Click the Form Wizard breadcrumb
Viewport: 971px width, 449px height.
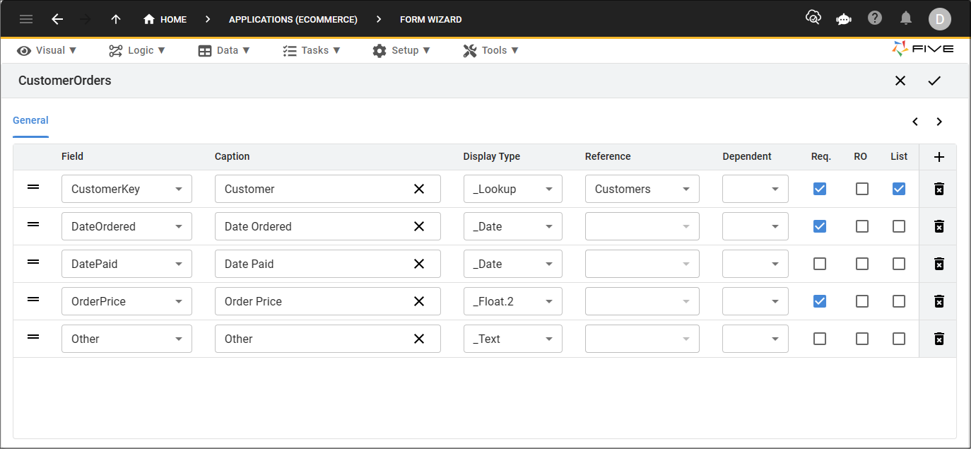[431, 19]
